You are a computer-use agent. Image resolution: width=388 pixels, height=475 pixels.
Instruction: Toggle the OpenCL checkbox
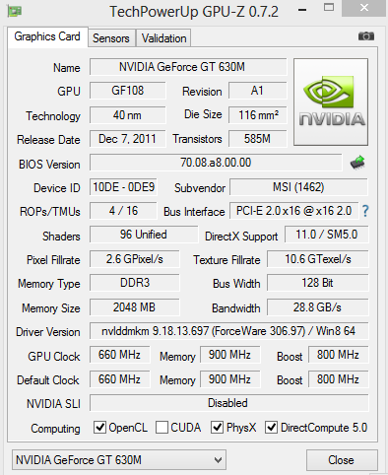click(99, 428)
